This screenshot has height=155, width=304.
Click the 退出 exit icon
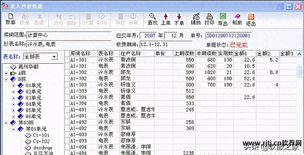[x=251, y=16]
